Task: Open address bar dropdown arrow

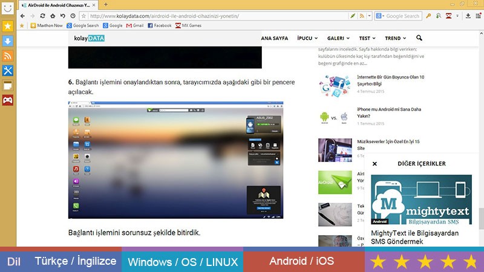Action: coord(369,16)
